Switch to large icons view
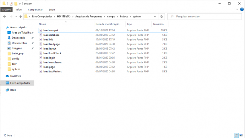Screen dimensions: 245x138 point(241,135)
